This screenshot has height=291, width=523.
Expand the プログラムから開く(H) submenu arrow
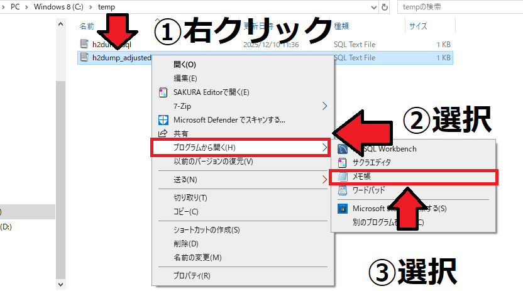[x=324, y=148]
